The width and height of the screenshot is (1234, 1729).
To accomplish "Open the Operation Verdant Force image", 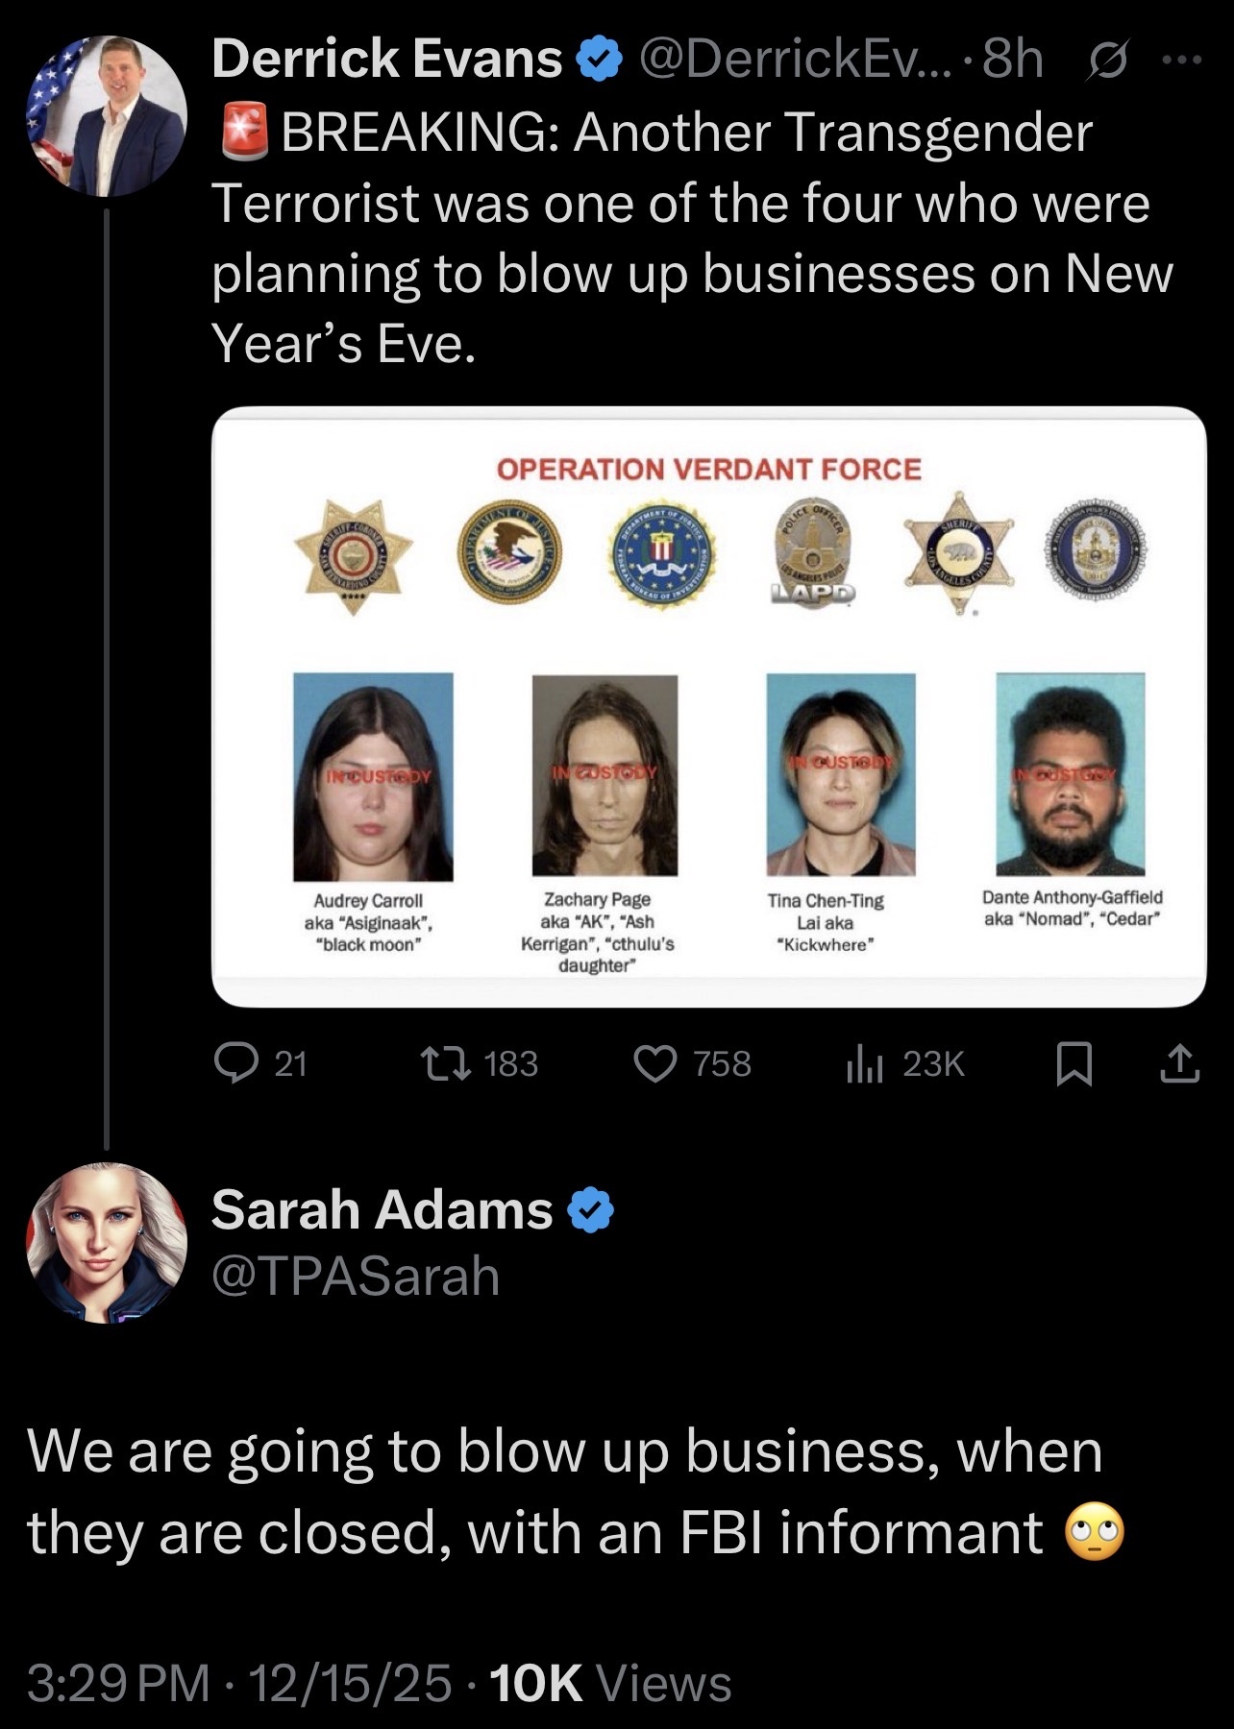I will point(708,706).
